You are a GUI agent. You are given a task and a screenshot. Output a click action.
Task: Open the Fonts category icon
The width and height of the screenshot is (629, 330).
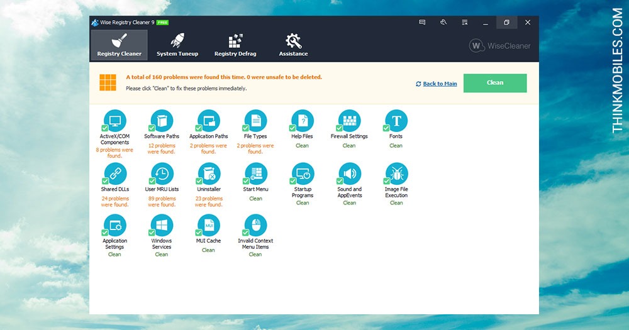396,121
